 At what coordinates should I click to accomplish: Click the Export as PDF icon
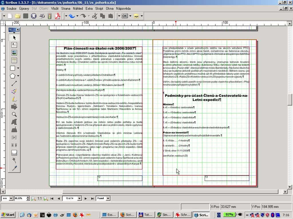58,16
